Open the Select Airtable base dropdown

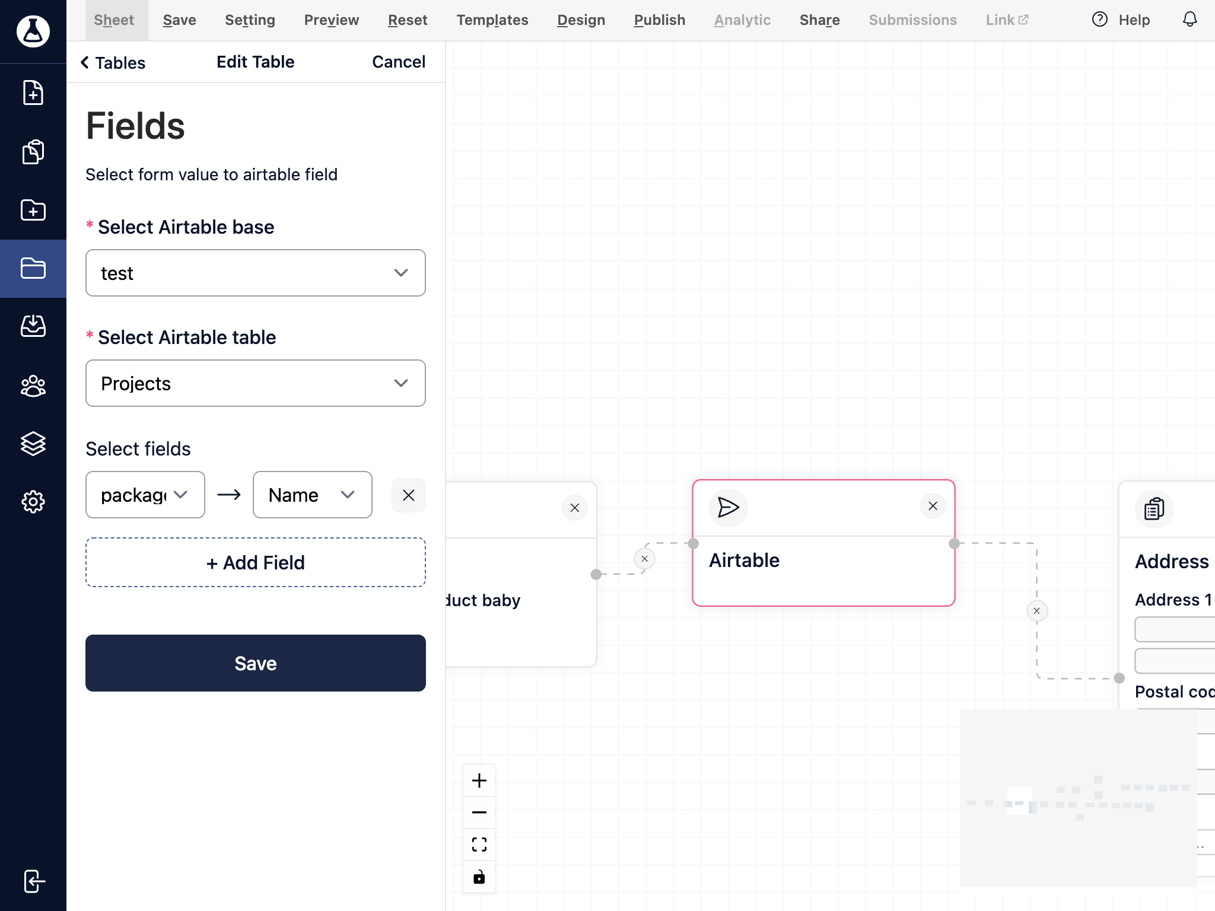256,273
